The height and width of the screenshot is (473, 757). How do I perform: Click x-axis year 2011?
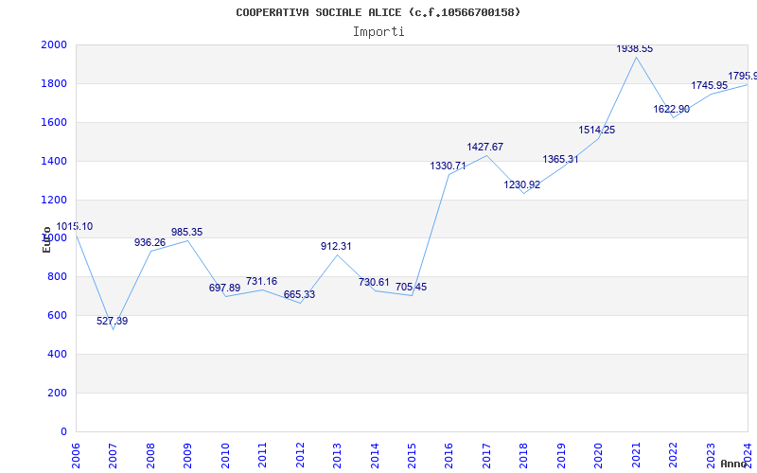[x=263, y=456]
